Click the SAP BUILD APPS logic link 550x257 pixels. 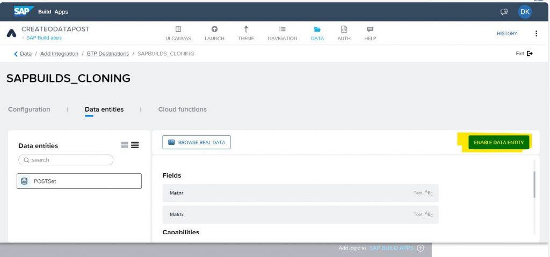point(392,248)
